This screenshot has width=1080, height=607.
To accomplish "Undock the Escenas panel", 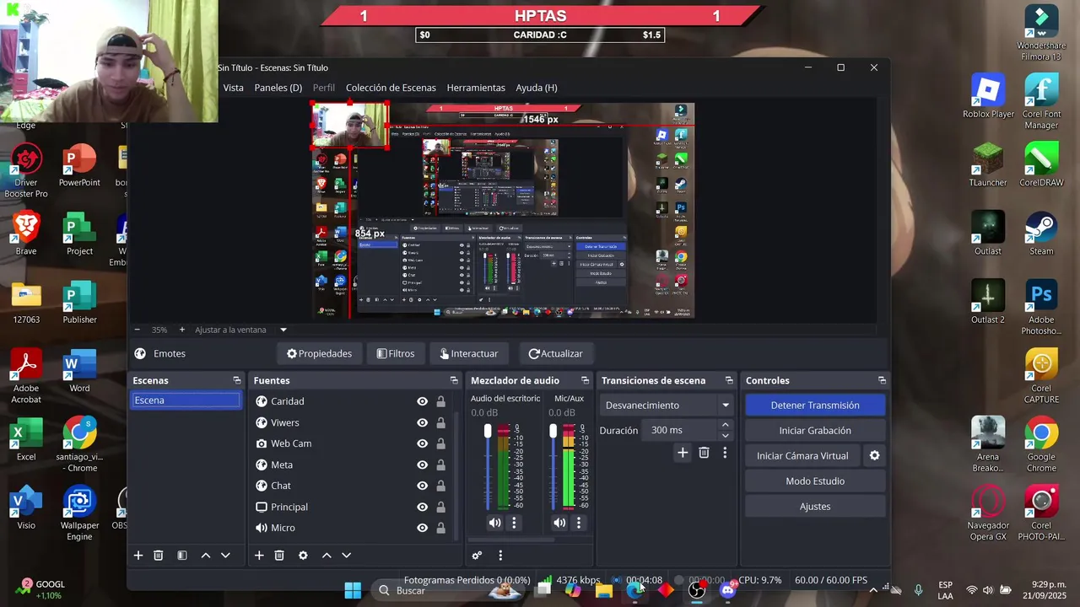I will pos(237,380).
